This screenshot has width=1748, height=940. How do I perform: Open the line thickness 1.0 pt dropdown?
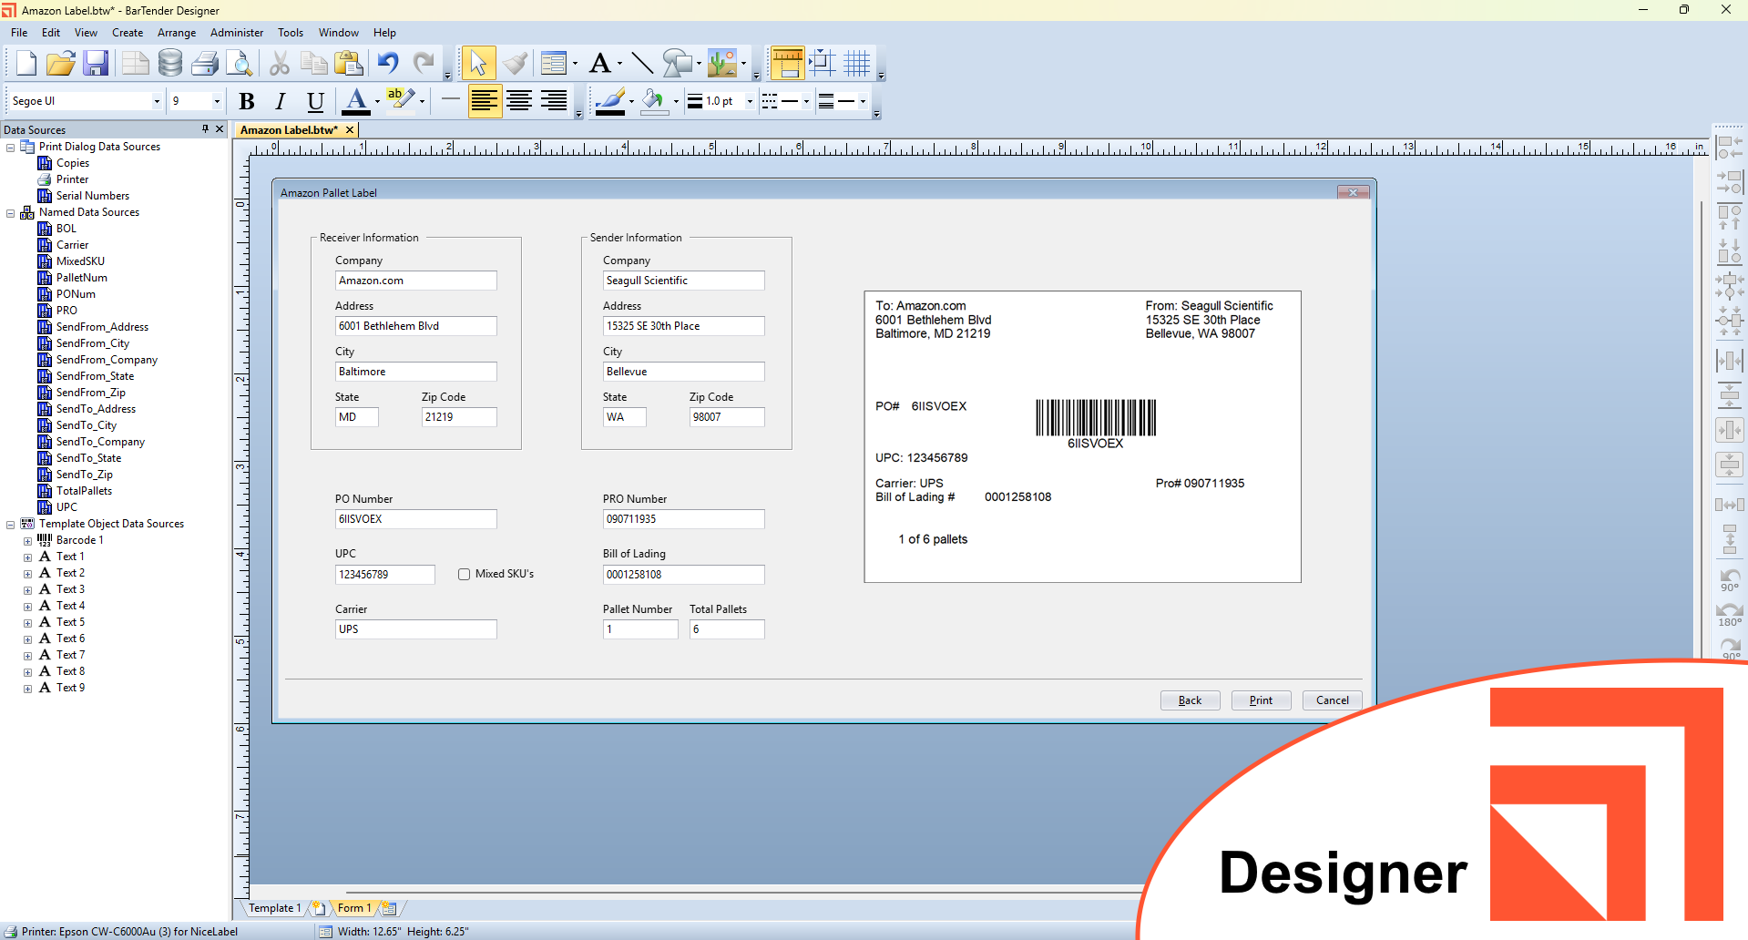(750, 101)
